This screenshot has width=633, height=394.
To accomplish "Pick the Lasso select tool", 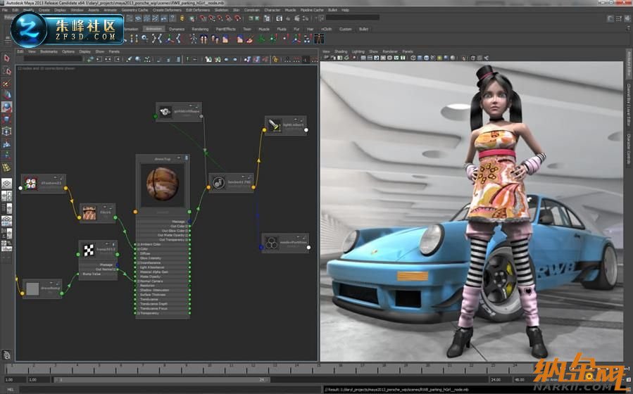I will (6, 70).
